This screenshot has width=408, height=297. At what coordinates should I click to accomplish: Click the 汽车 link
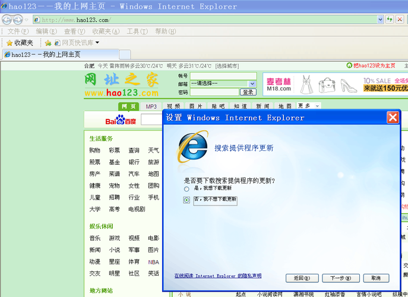click(x=134, y=174)
